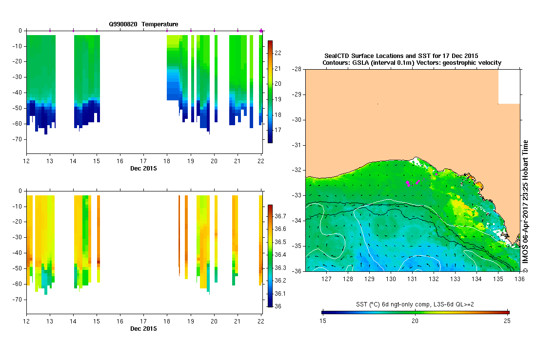Click the salinity color scale bar beside the bottom plot

tap(270, 256)
